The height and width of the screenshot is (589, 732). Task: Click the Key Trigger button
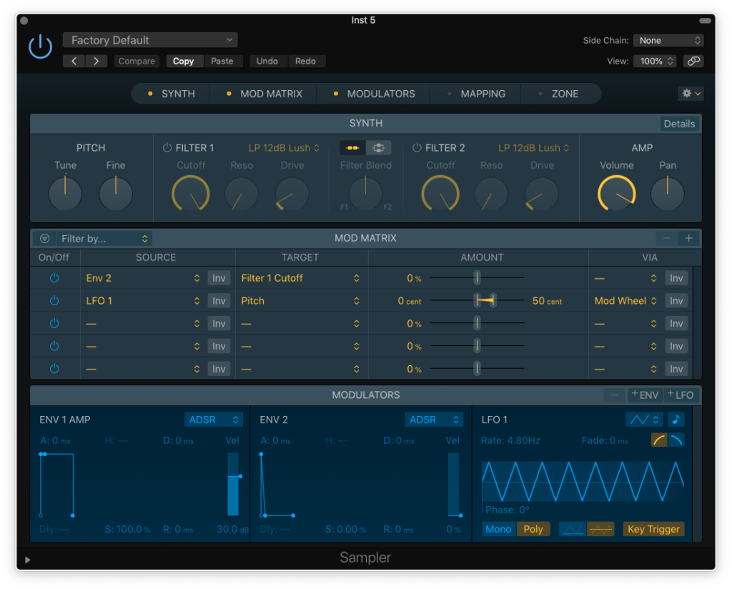click(653, 530)
